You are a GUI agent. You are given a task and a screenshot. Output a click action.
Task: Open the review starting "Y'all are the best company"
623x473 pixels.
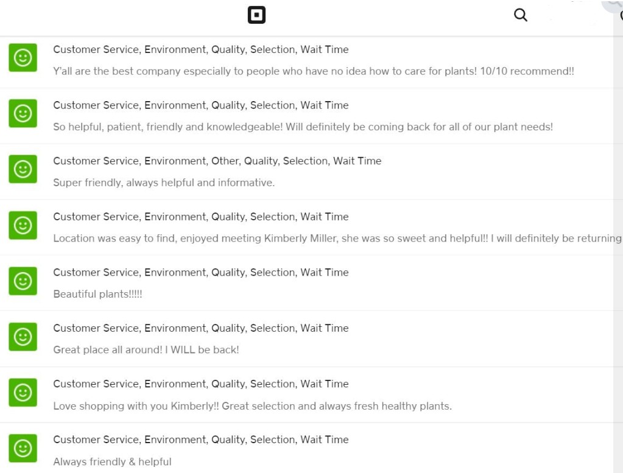(313, 71)
